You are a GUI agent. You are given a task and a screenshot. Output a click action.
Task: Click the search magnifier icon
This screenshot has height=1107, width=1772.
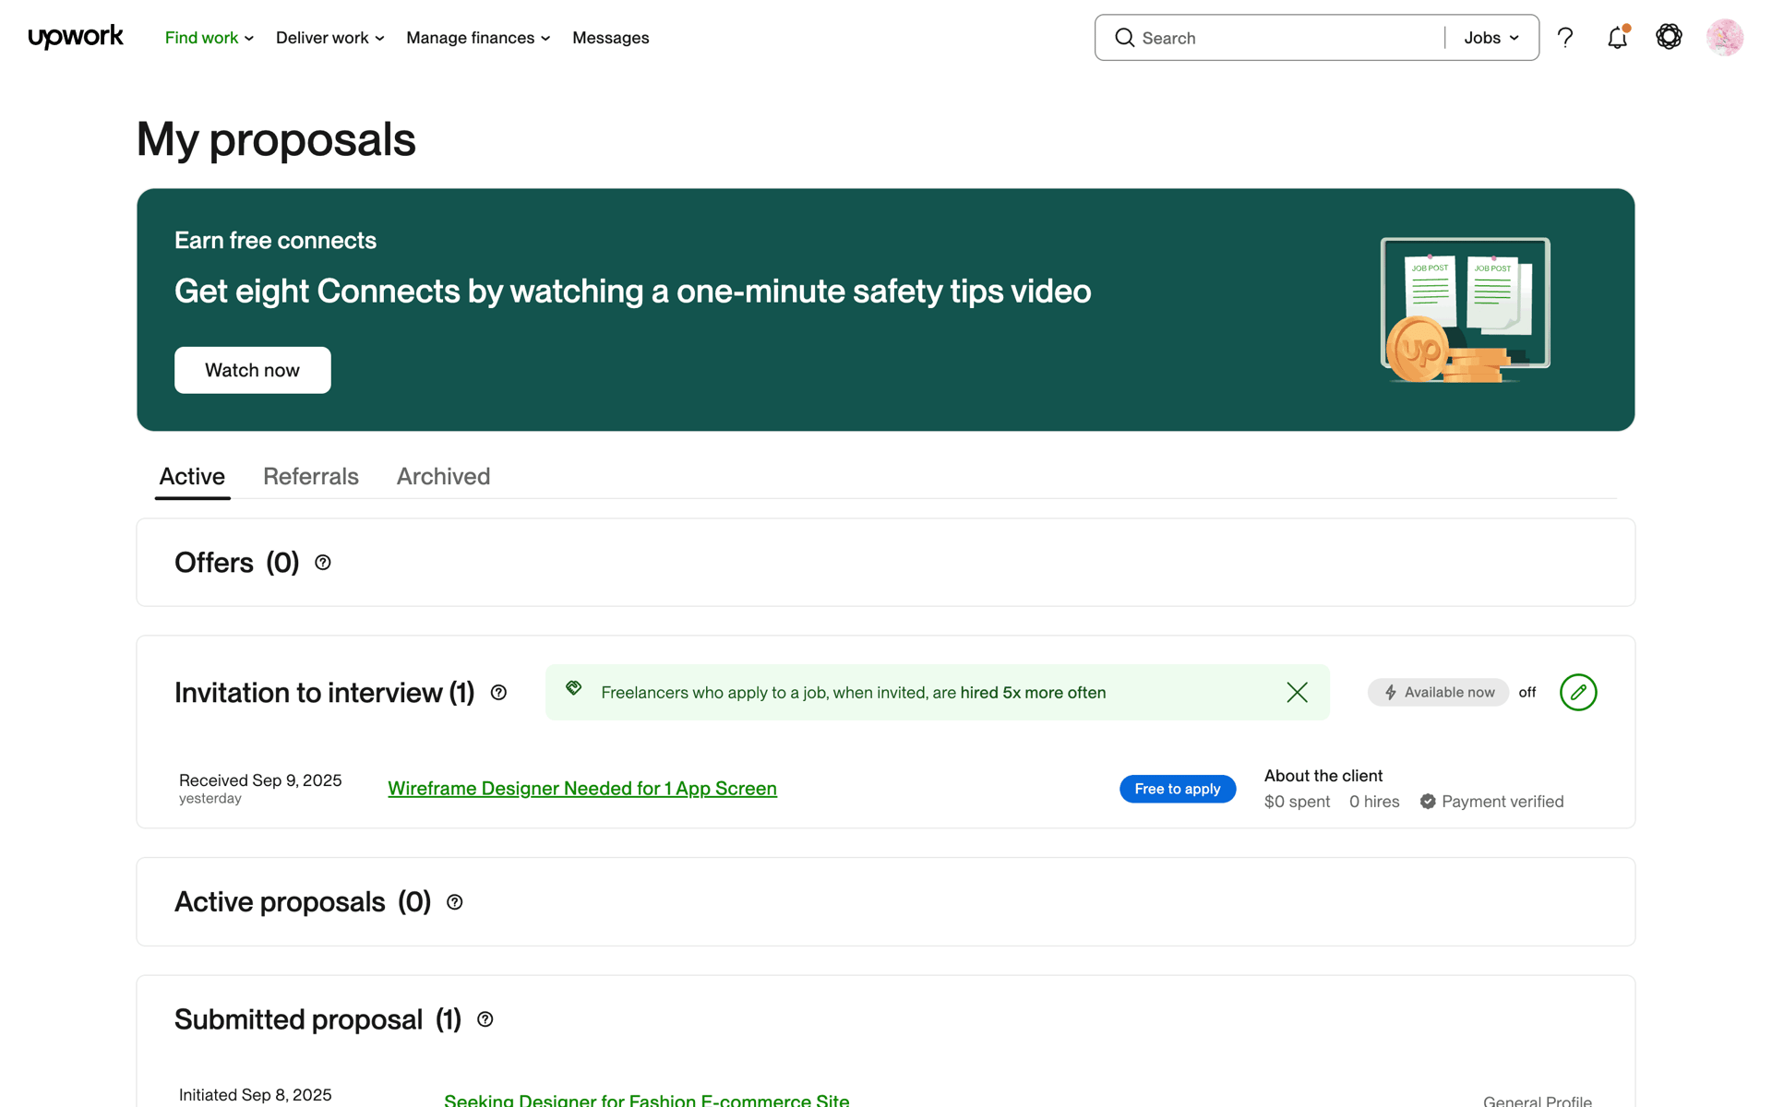click(x=1124, y=38)
